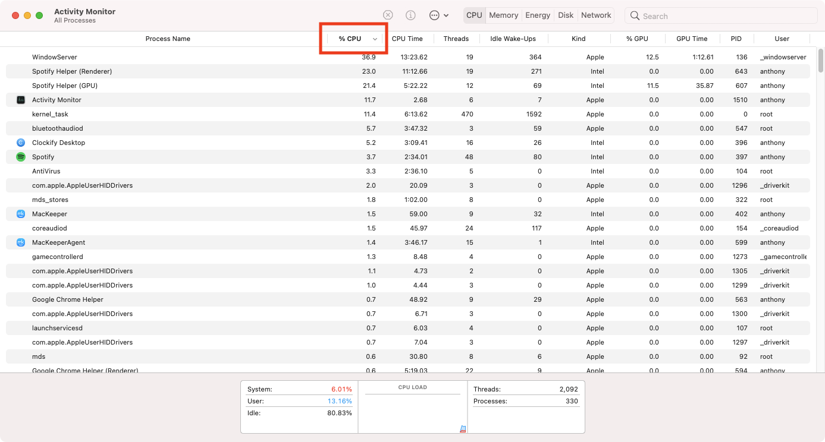
Task: Sort by User column header
Action: 782,39
